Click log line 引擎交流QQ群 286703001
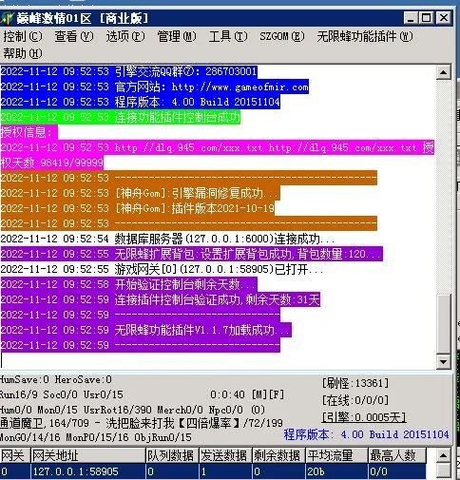 (x=128, y=71)
